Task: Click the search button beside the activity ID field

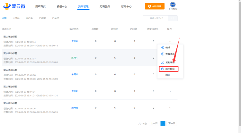Action: [173, 18]
